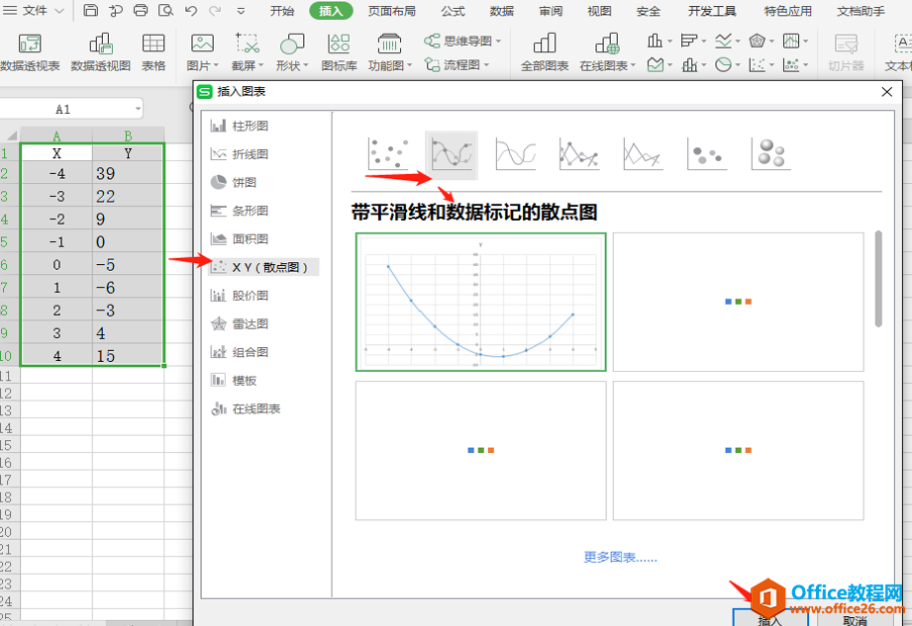Select 股价图 in the chart type list

tap(263, 296)
